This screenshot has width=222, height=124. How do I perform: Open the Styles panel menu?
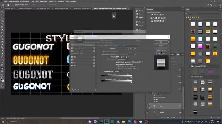[221, 10]
